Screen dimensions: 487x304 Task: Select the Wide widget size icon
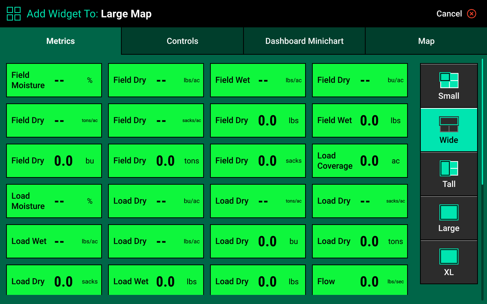pos(449,125)
